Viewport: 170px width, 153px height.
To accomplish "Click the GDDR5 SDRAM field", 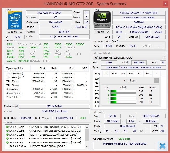I will tap(139, 32).
